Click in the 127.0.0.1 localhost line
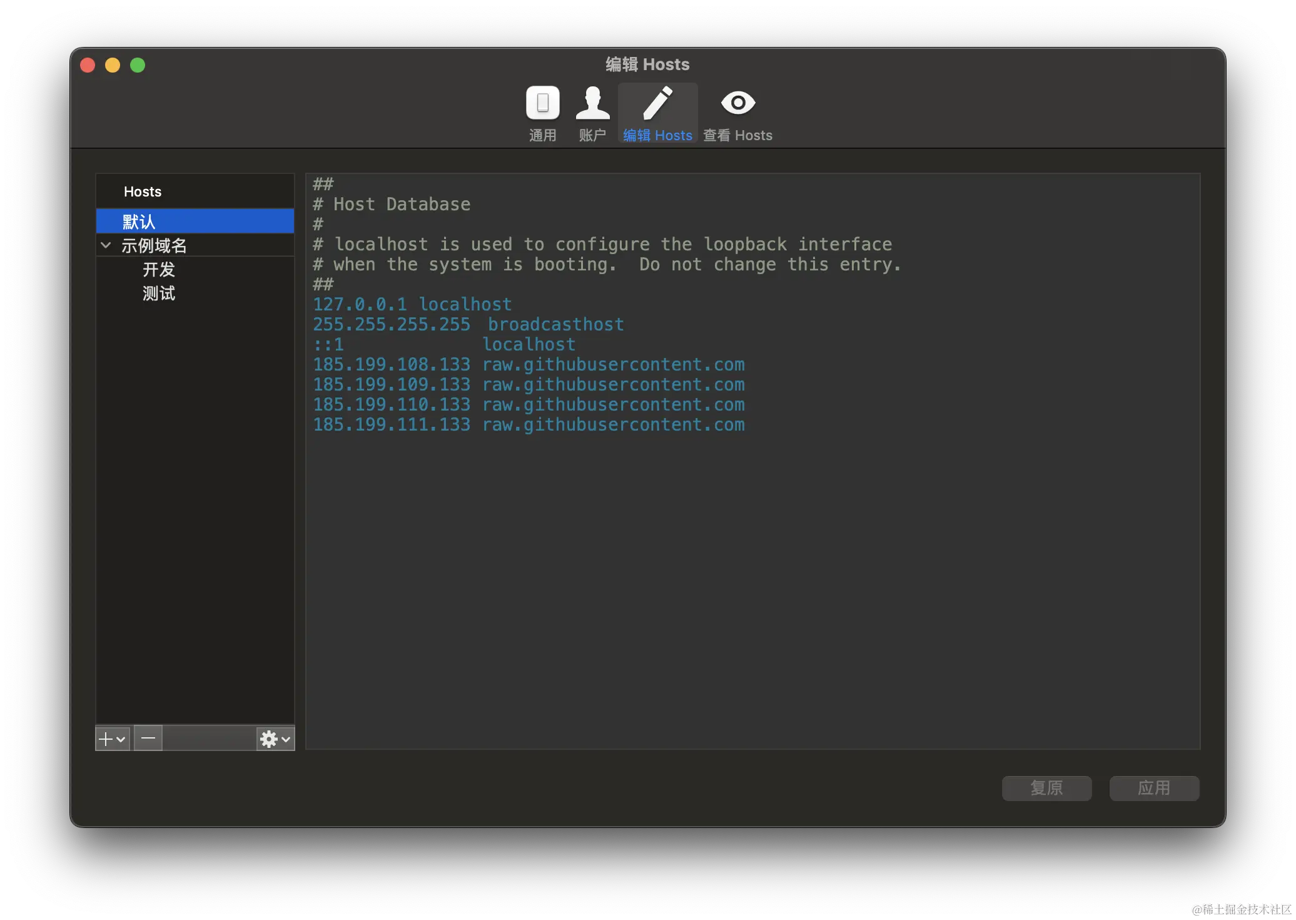This screenshot has height=920, width=1296. point(412,305)
